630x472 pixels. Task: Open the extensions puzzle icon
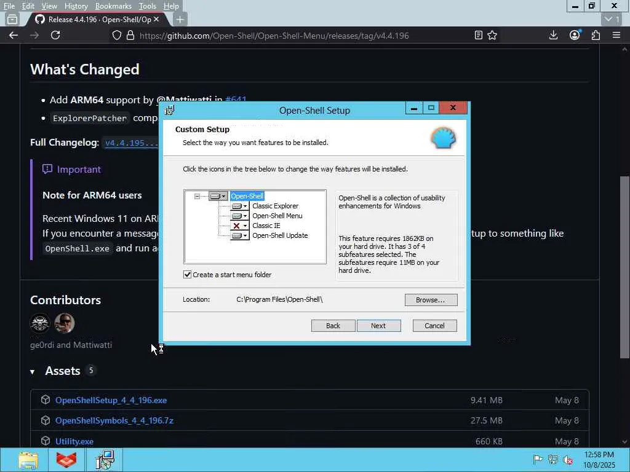(x=596, y=35)
